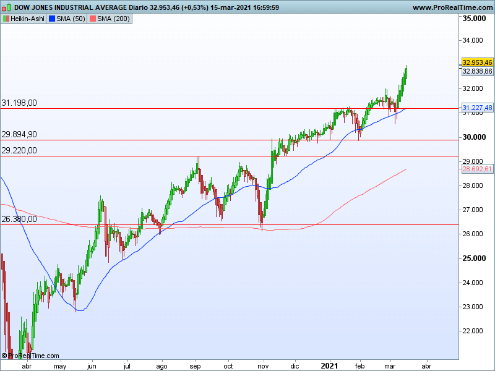Screen dimensions: 495x371
Task: Click the DOW JONES INDUSTRIAL AVERAGE title text
Action: tap(71, 7)
